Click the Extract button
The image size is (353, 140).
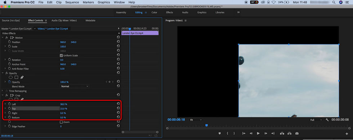point(290,134)
